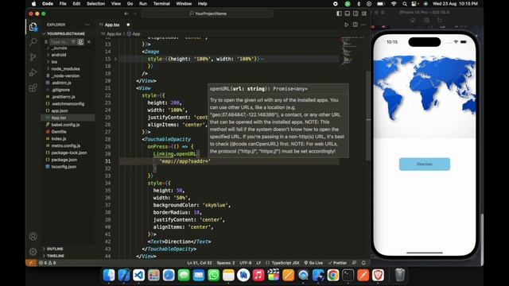
Task: Open the Run and Debug view
Action: (x=33, y=72)
